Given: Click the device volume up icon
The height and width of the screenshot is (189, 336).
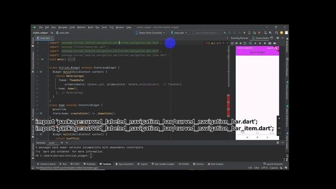Looking at the screenshot, I should click(x=237, y=43).
